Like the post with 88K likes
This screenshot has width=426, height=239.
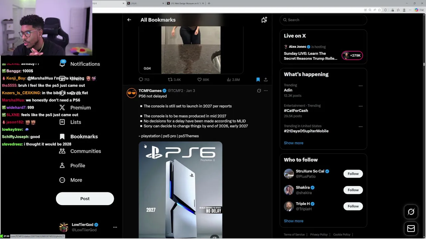[x=203, y=80]
